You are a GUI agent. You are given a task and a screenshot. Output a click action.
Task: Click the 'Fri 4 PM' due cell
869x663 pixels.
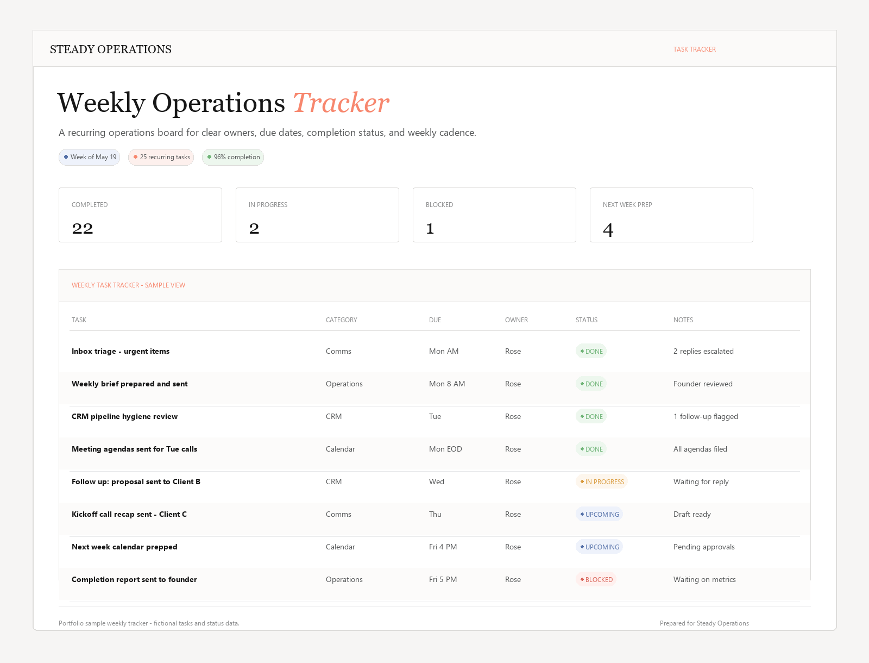tap(443, 547)
